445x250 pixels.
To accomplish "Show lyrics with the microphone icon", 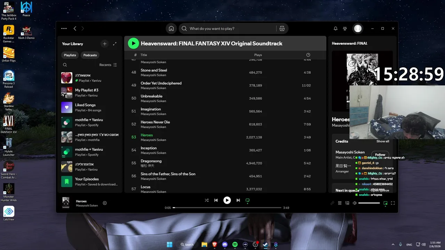I will pos(332,203).
